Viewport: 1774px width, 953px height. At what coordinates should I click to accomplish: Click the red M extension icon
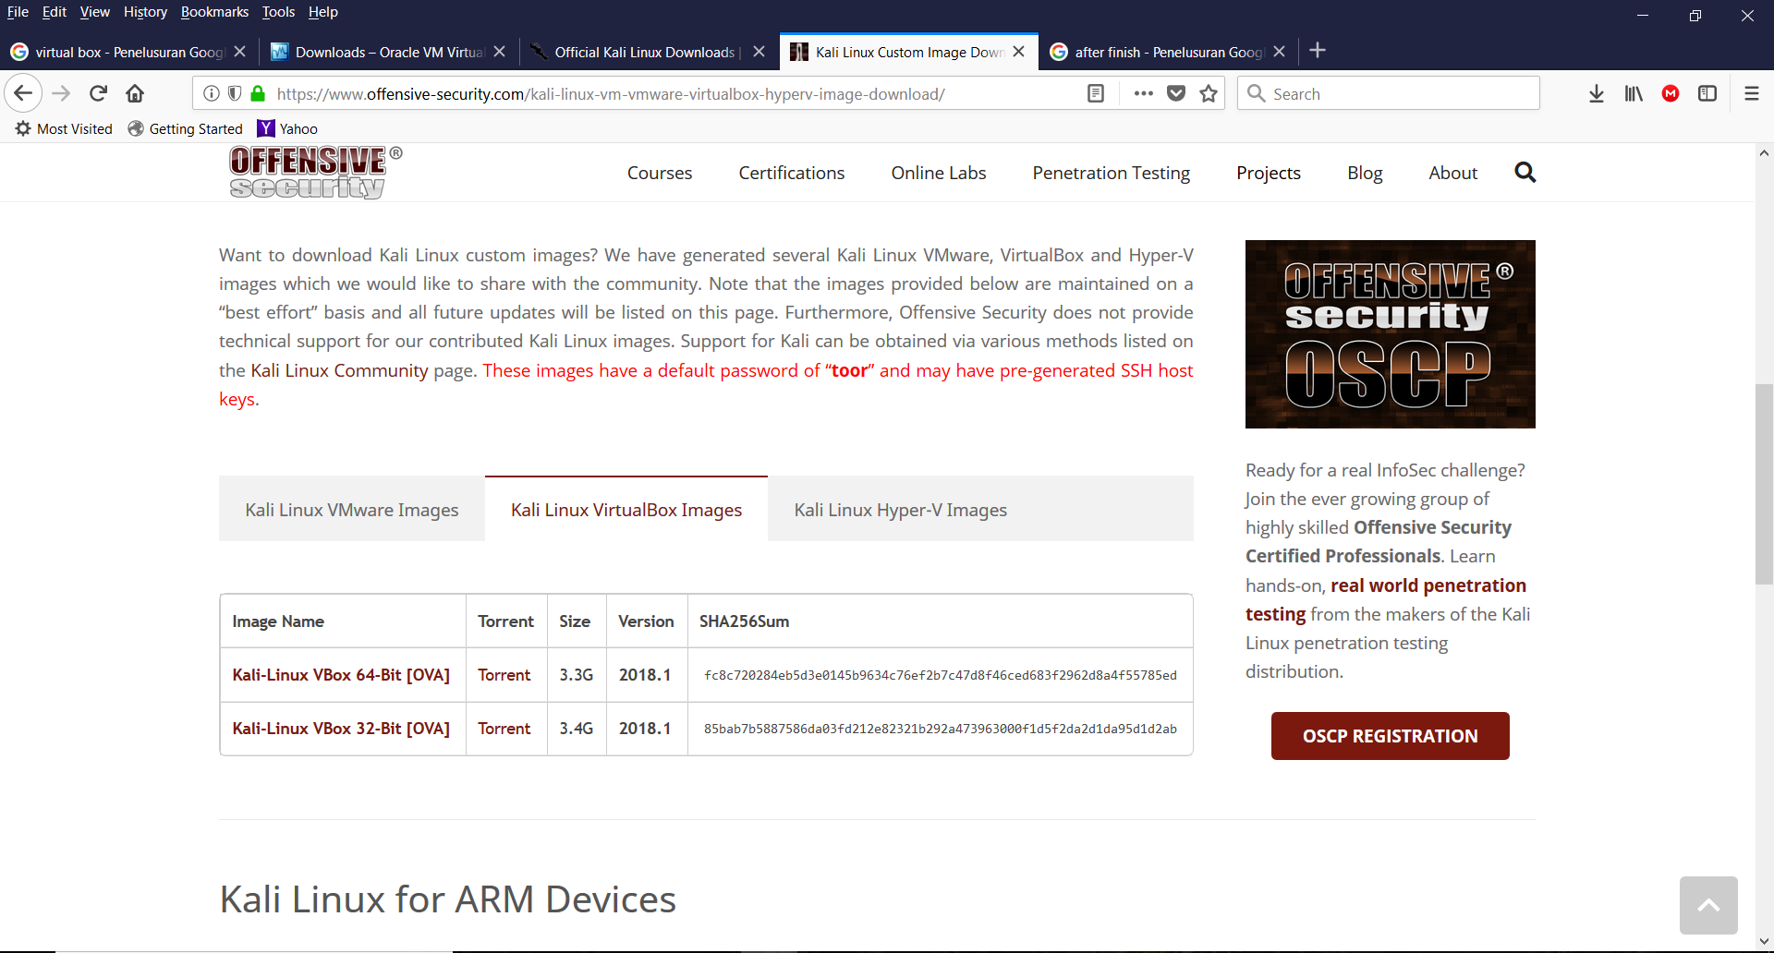pyautogui.click(x=1671, y=93)
